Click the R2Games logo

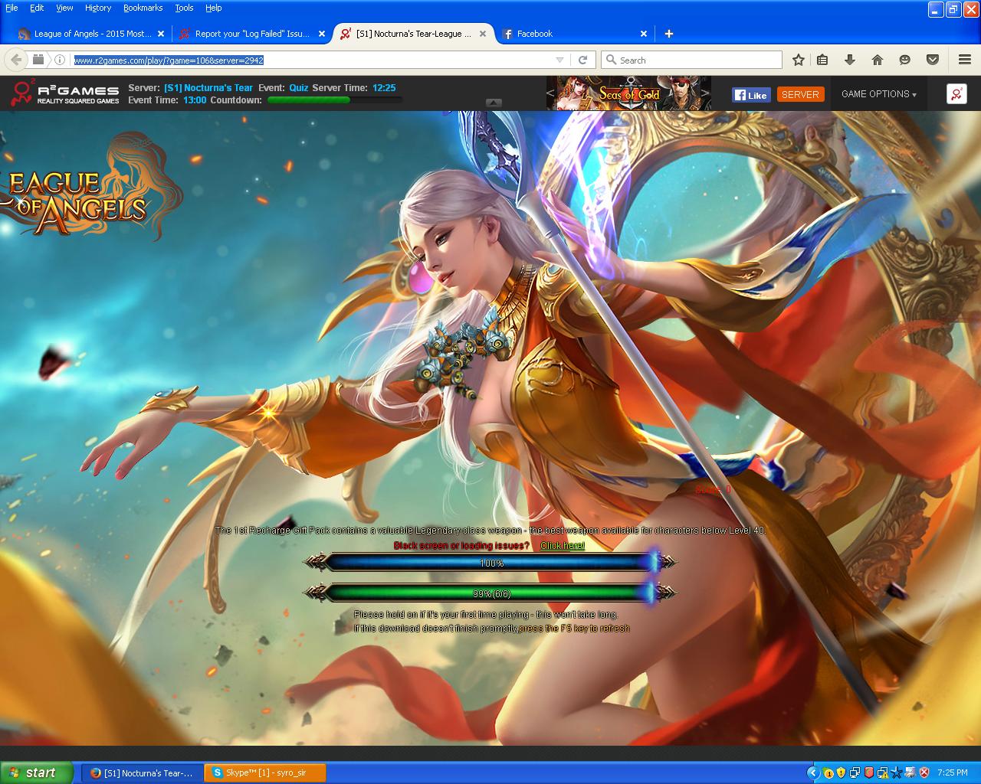pyautogui.click(x=65, y=93)
